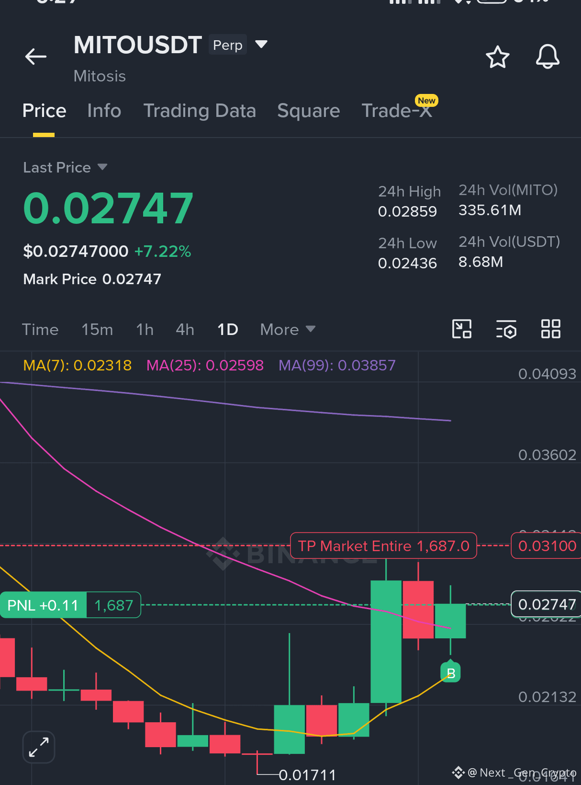
Task: Select the Time chart interval
Action: pyautogui.click(x=40, y=330)
